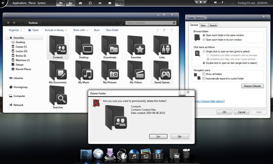Switch to the View tab
This screenshot has width=273, height=164.
coord(203,26)
